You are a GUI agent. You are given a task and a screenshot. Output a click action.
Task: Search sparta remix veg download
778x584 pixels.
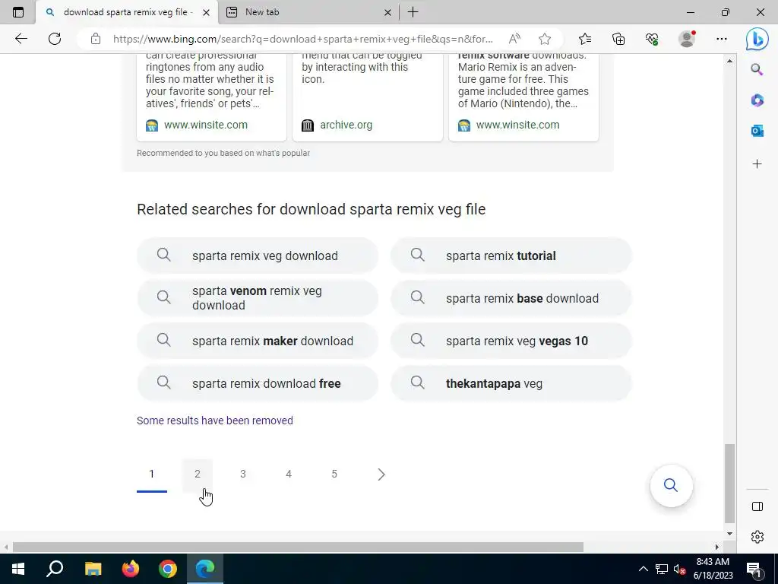coord(258,255)
